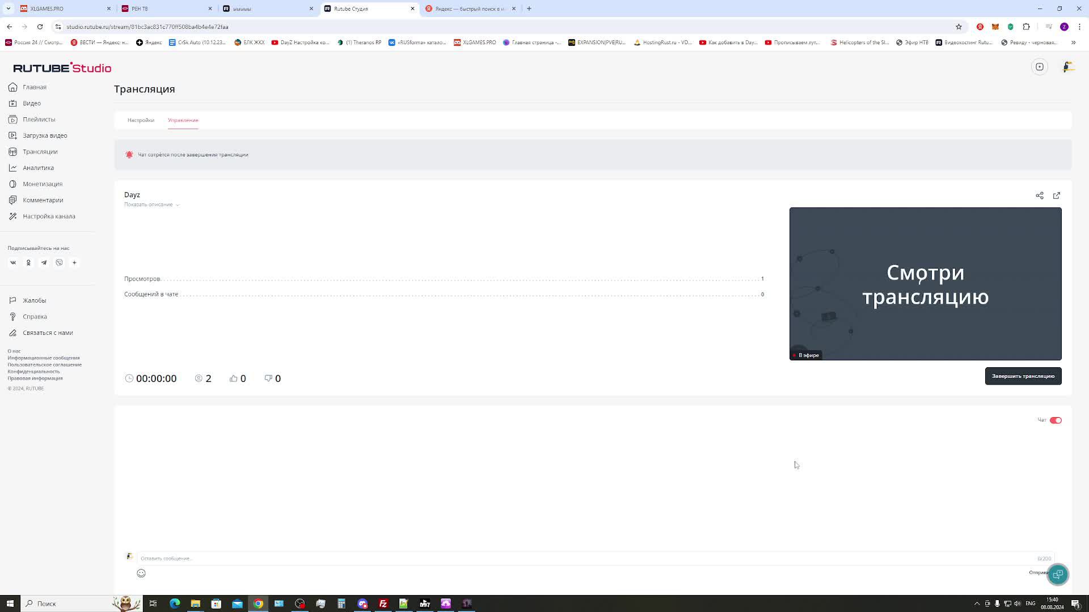Open the VK social link icon
This screenshot has width=1089, height=612.
13,262
